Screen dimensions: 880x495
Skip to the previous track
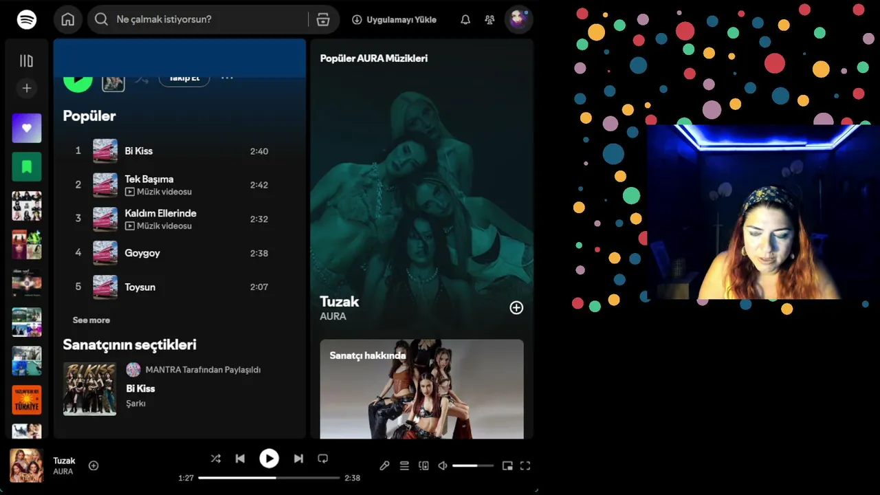coord(240,459)
